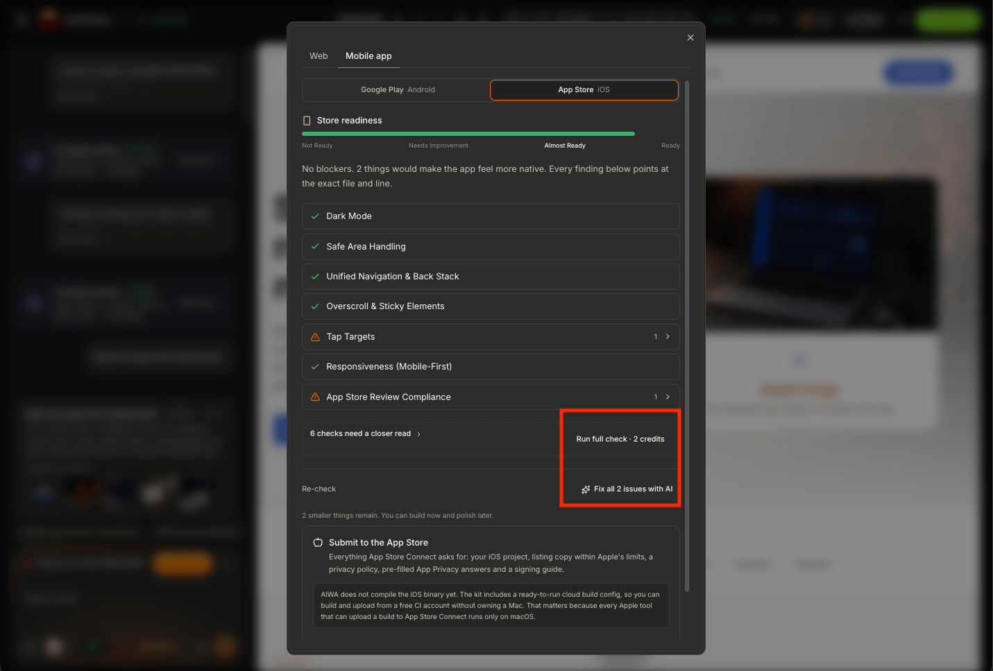Click the 'Not Ready' scale label
This screenshot has height=671, width=993.
[x=317, y=146]
